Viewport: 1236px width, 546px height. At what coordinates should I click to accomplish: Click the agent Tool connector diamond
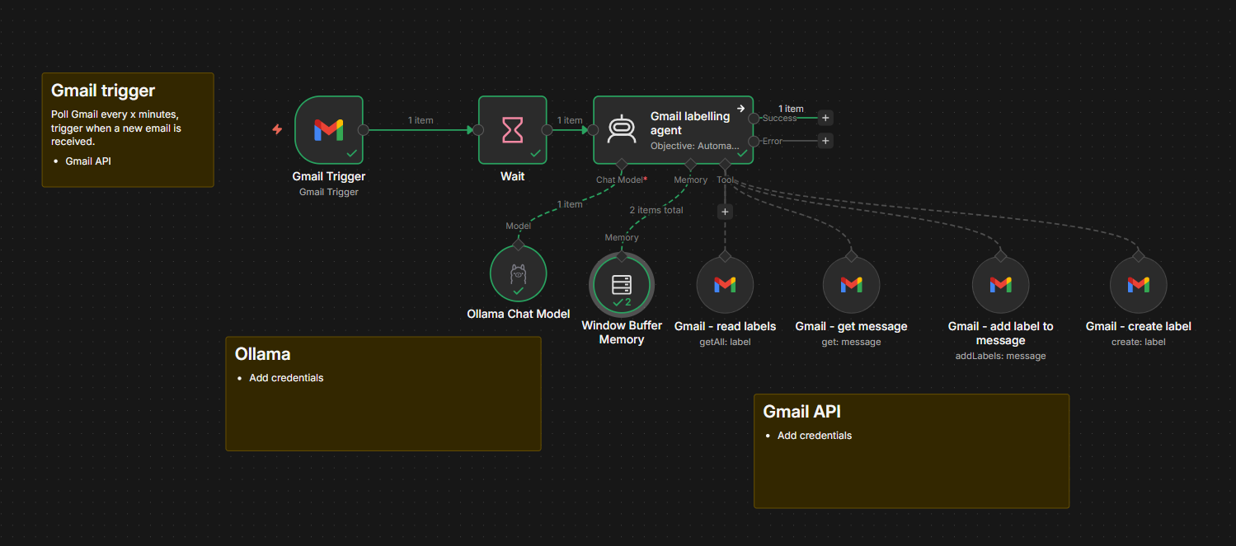(x=725, y=164)
